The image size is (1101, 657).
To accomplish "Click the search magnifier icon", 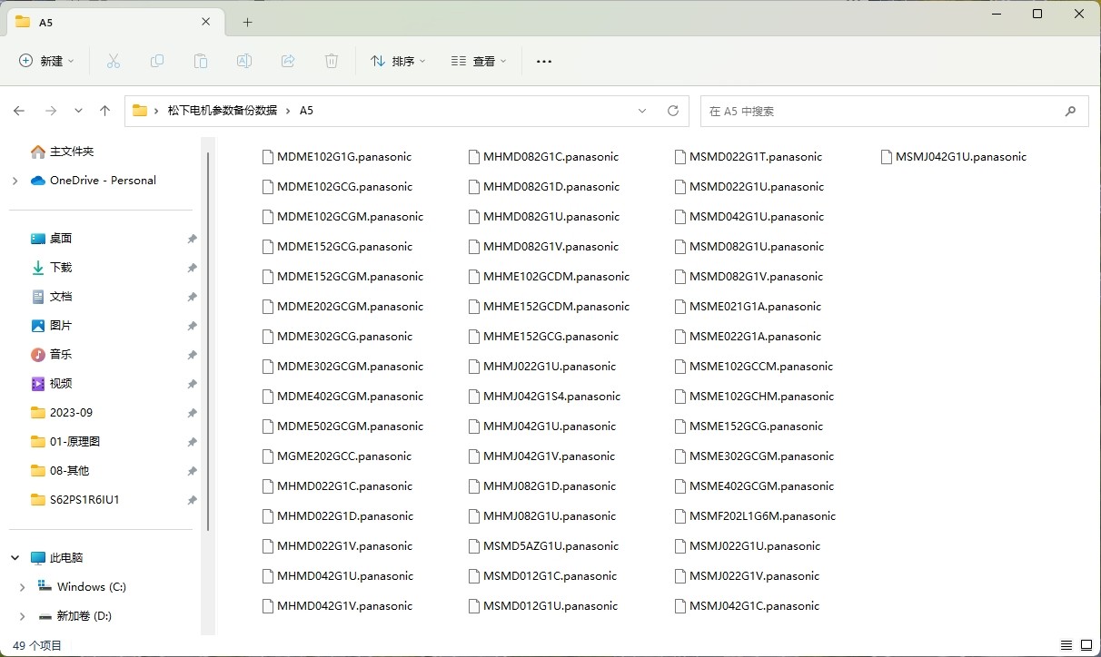I will (1070, 111).
